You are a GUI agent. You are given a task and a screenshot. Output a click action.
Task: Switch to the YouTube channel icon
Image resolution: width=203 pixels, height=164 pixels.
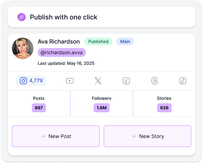point(70,81)
